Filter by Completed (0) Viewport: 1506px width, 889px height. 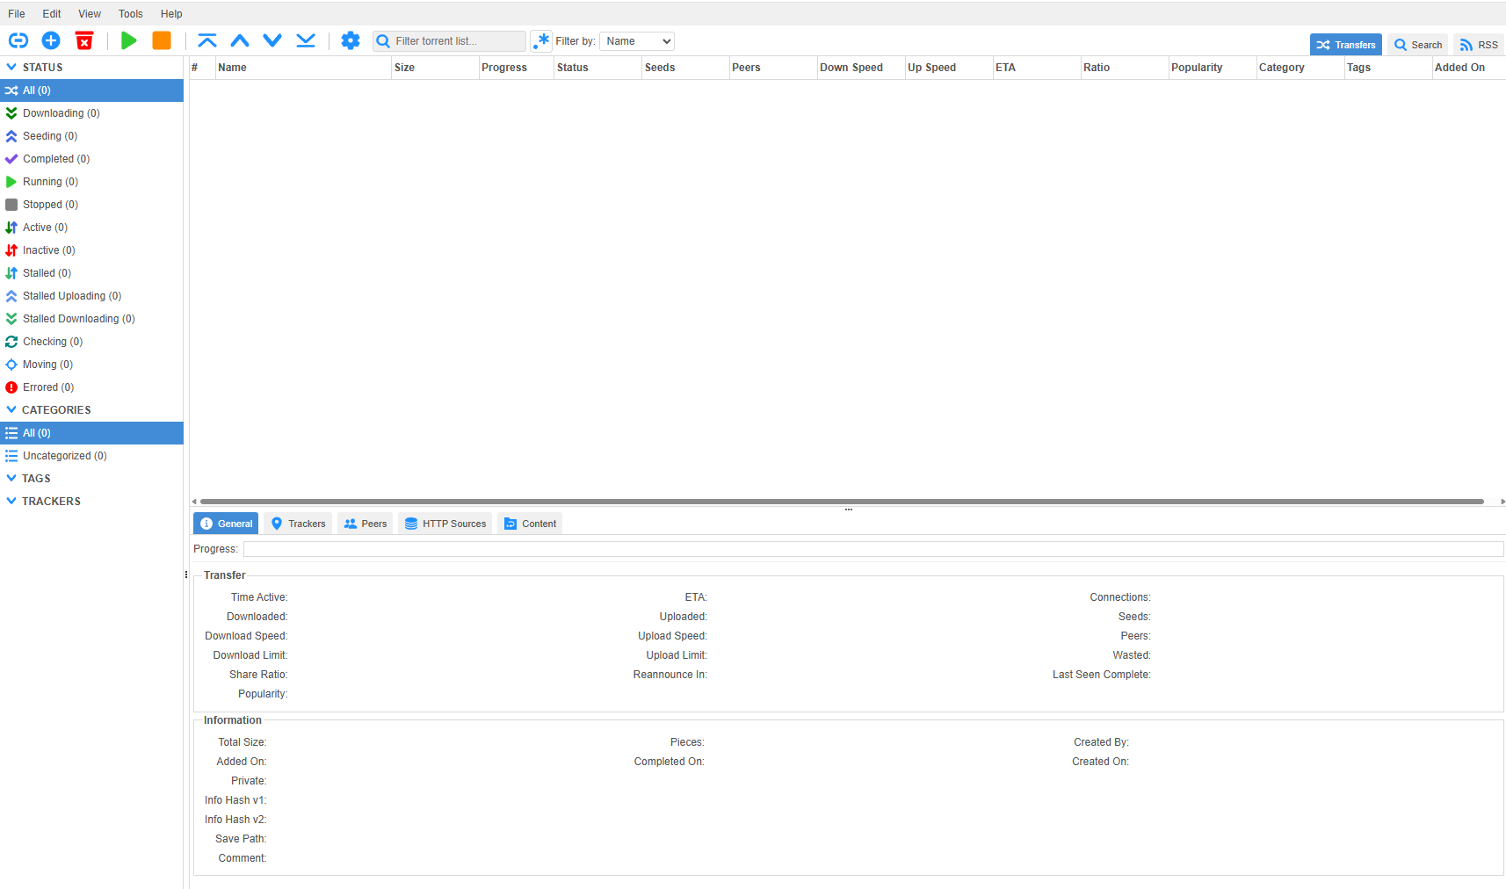click(91, 159)
